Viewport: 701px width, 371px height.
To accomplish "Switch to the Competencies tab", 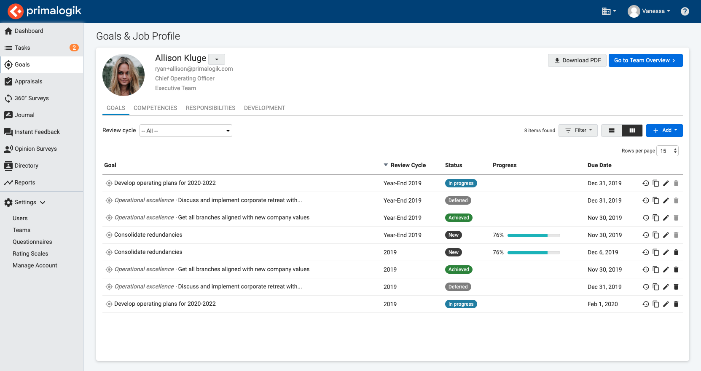I will tap(155, 108).
